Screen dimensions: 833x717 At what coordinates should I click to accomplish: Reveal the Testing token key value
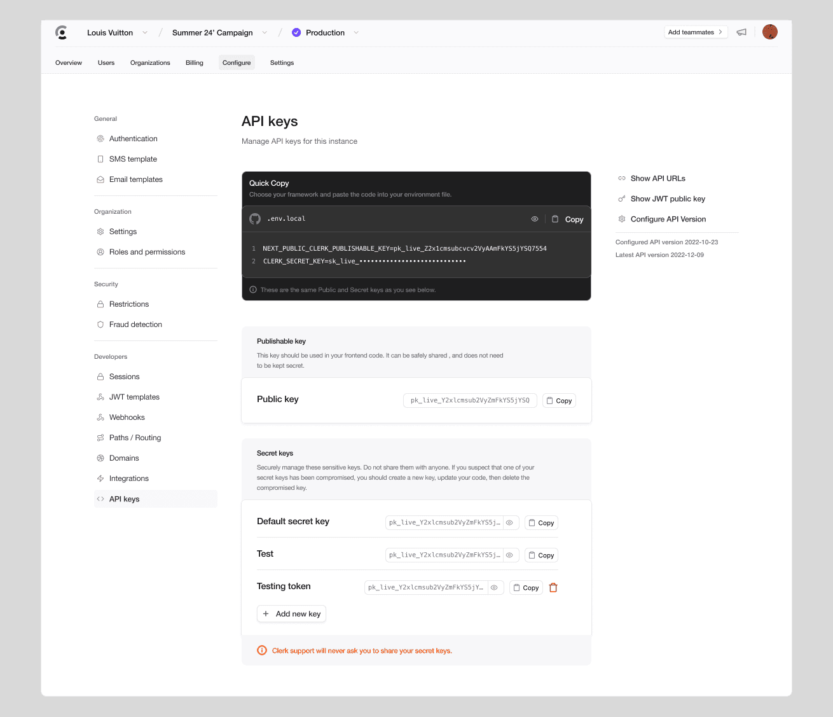495,587
